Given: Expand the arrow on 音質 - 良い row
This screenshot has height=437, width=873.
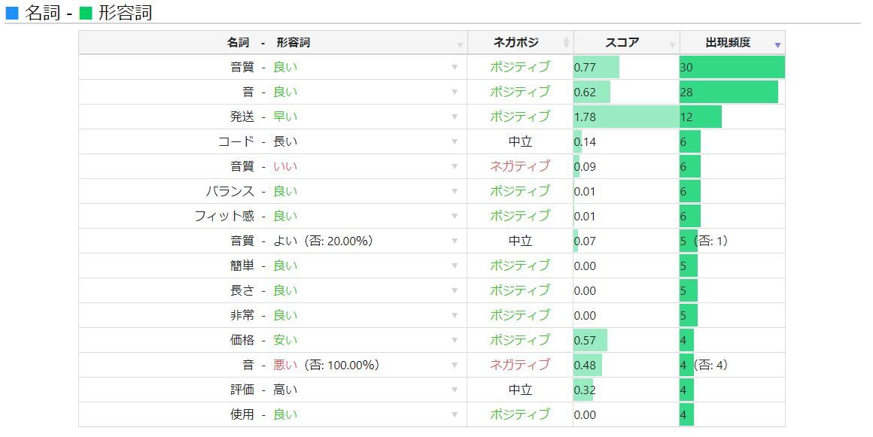Looking at the screenshot, I should 455,67.
